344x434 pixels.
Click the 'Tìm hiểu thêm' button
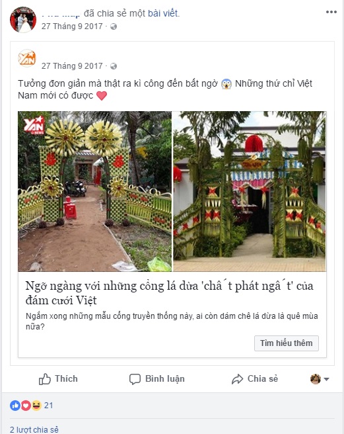pos(287,343)
